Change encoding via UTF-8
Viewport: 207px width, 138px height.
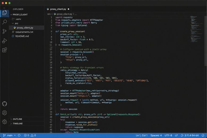pyautogui.click(x=168, y=135)
